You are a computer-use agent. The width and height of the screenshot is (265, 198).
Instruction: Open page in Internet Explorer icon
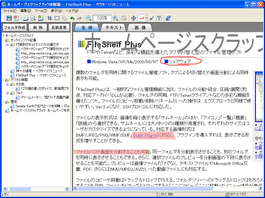[168, 18]
